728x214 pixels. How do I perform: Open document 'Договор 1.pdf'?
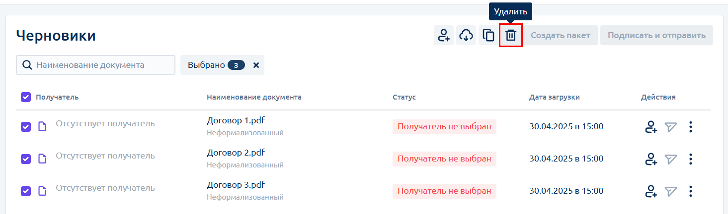(236, 120)
